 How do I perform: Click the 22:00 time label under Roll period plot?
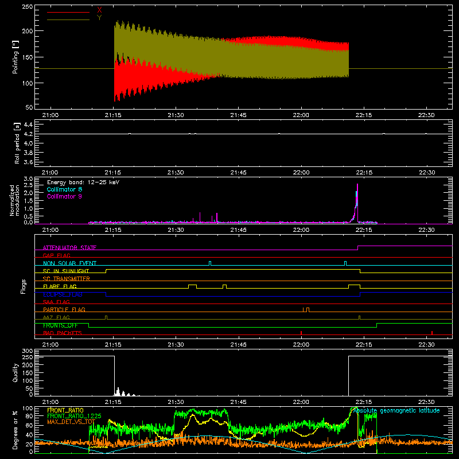click(301, 173)
